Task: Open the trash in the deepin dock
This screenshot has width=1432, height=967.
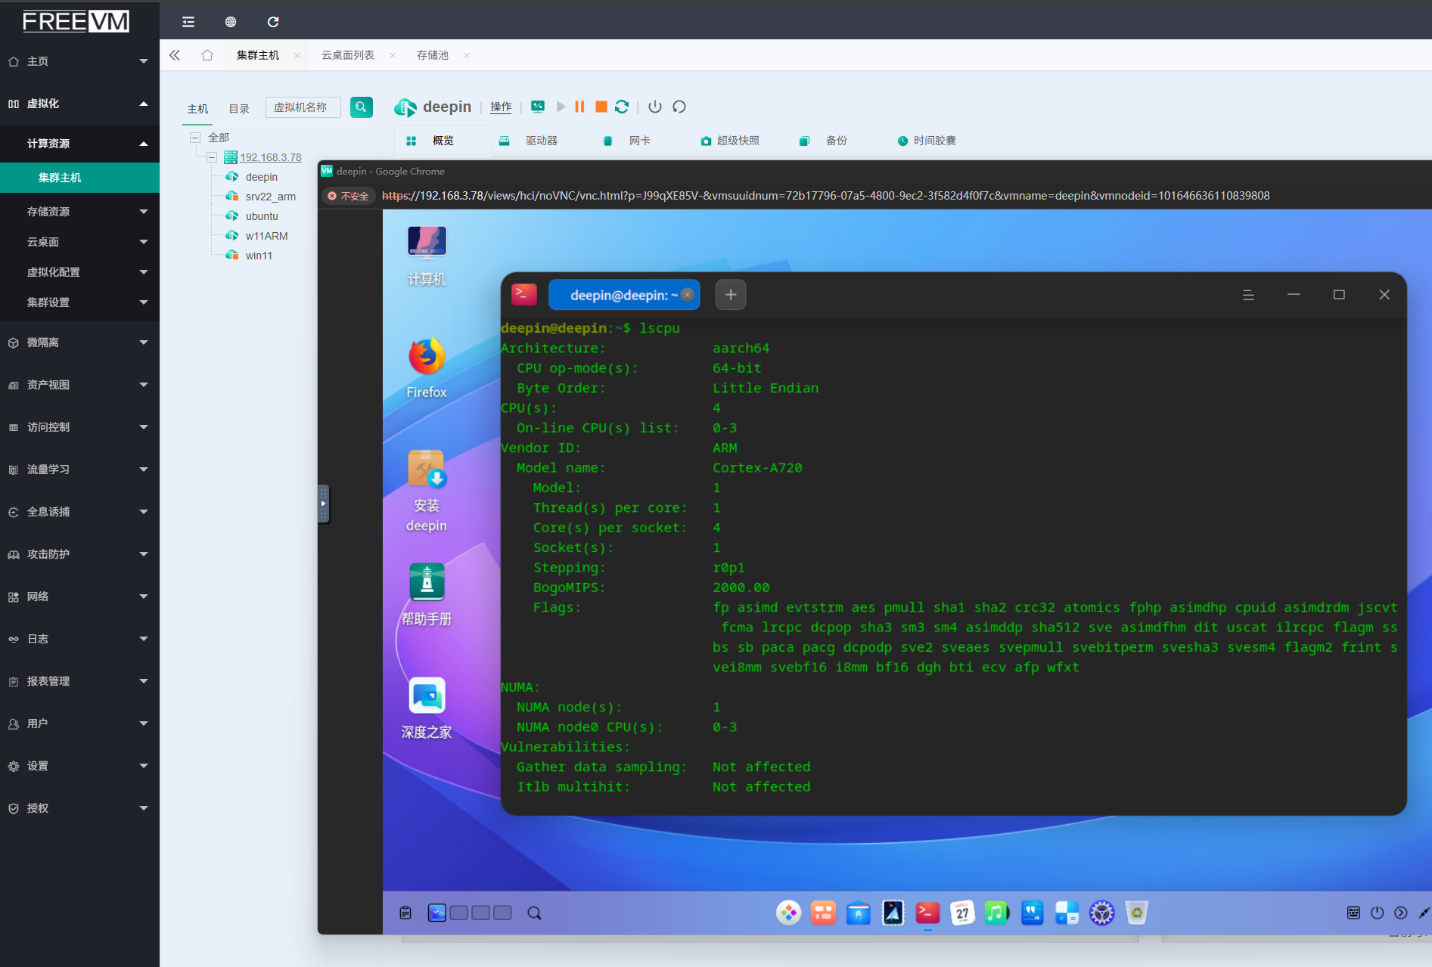Action: (x=1136, y=913)
